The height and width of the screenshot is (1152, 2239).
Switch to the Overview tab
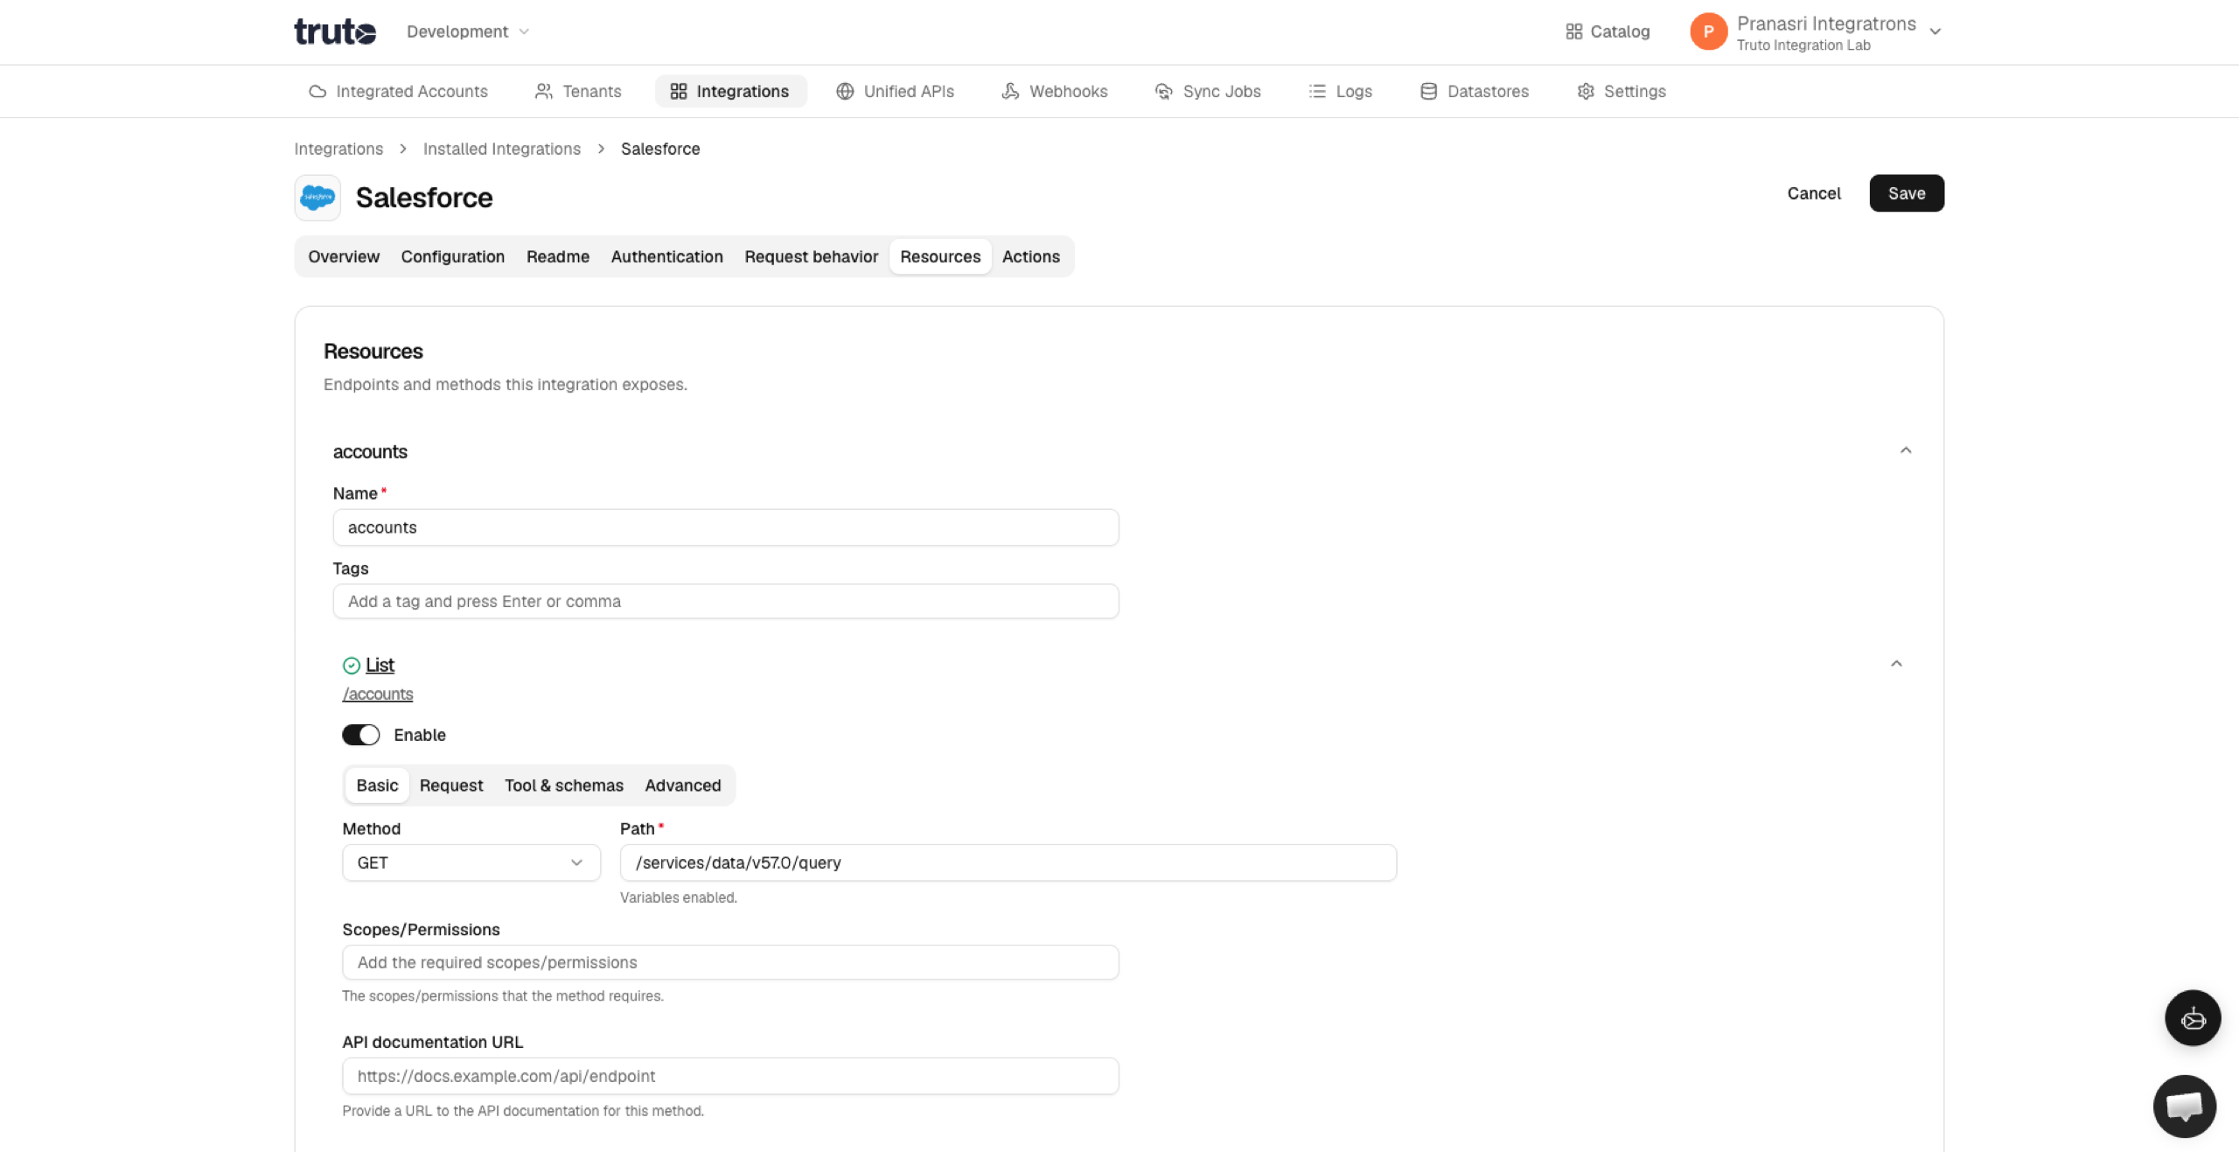(344, 256)
